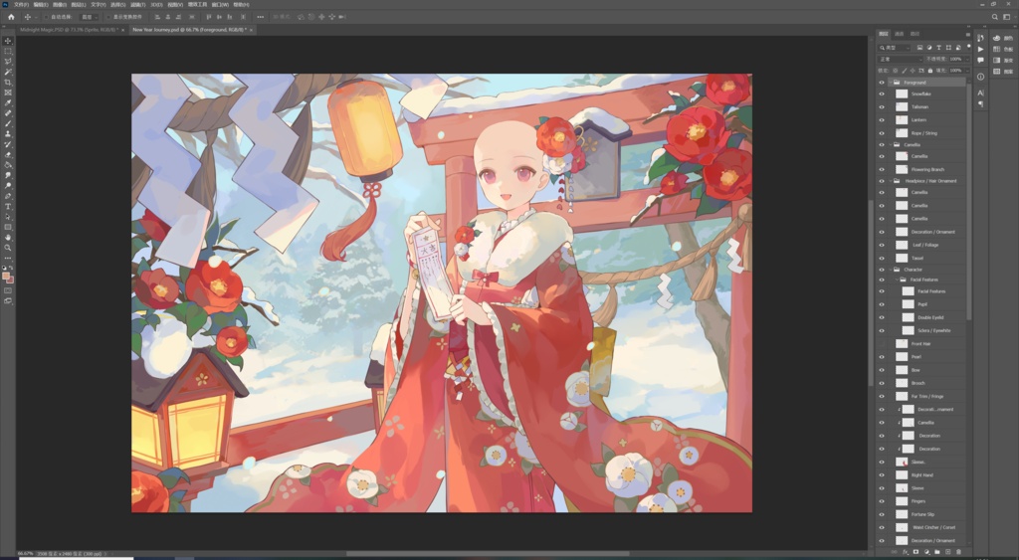Viewport: 1019px width, 560px height.
Task: Hide the Rope / String layer
Action: [x=882, y=133]
